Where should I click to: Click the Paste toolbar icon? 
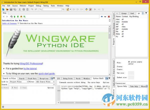[x=27, y=9]
